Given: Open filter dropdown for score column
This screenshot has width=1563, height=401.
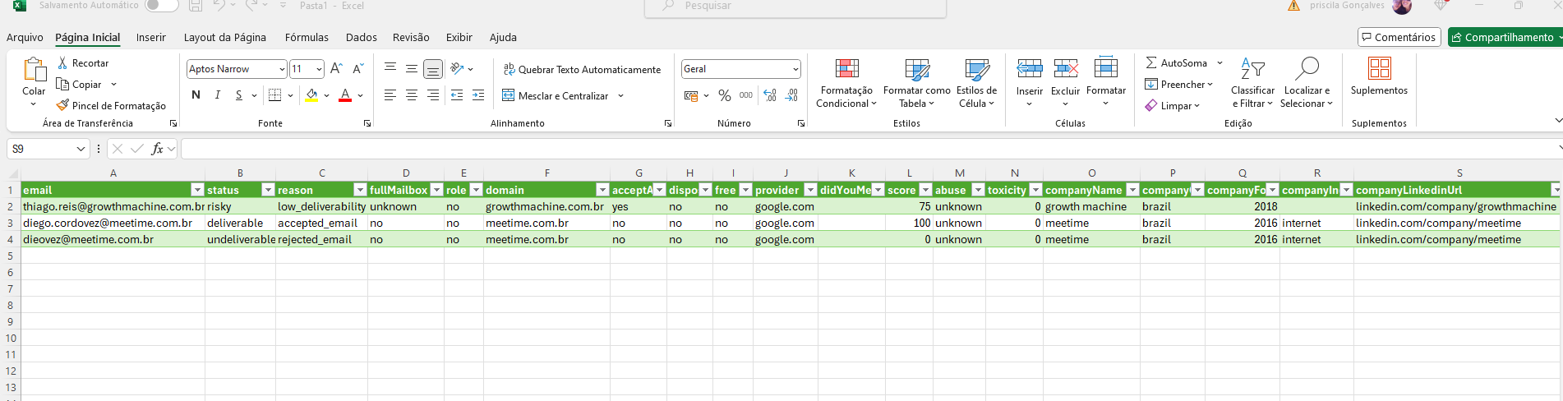Looking at the screenshot, I should (x=926, y=190).
